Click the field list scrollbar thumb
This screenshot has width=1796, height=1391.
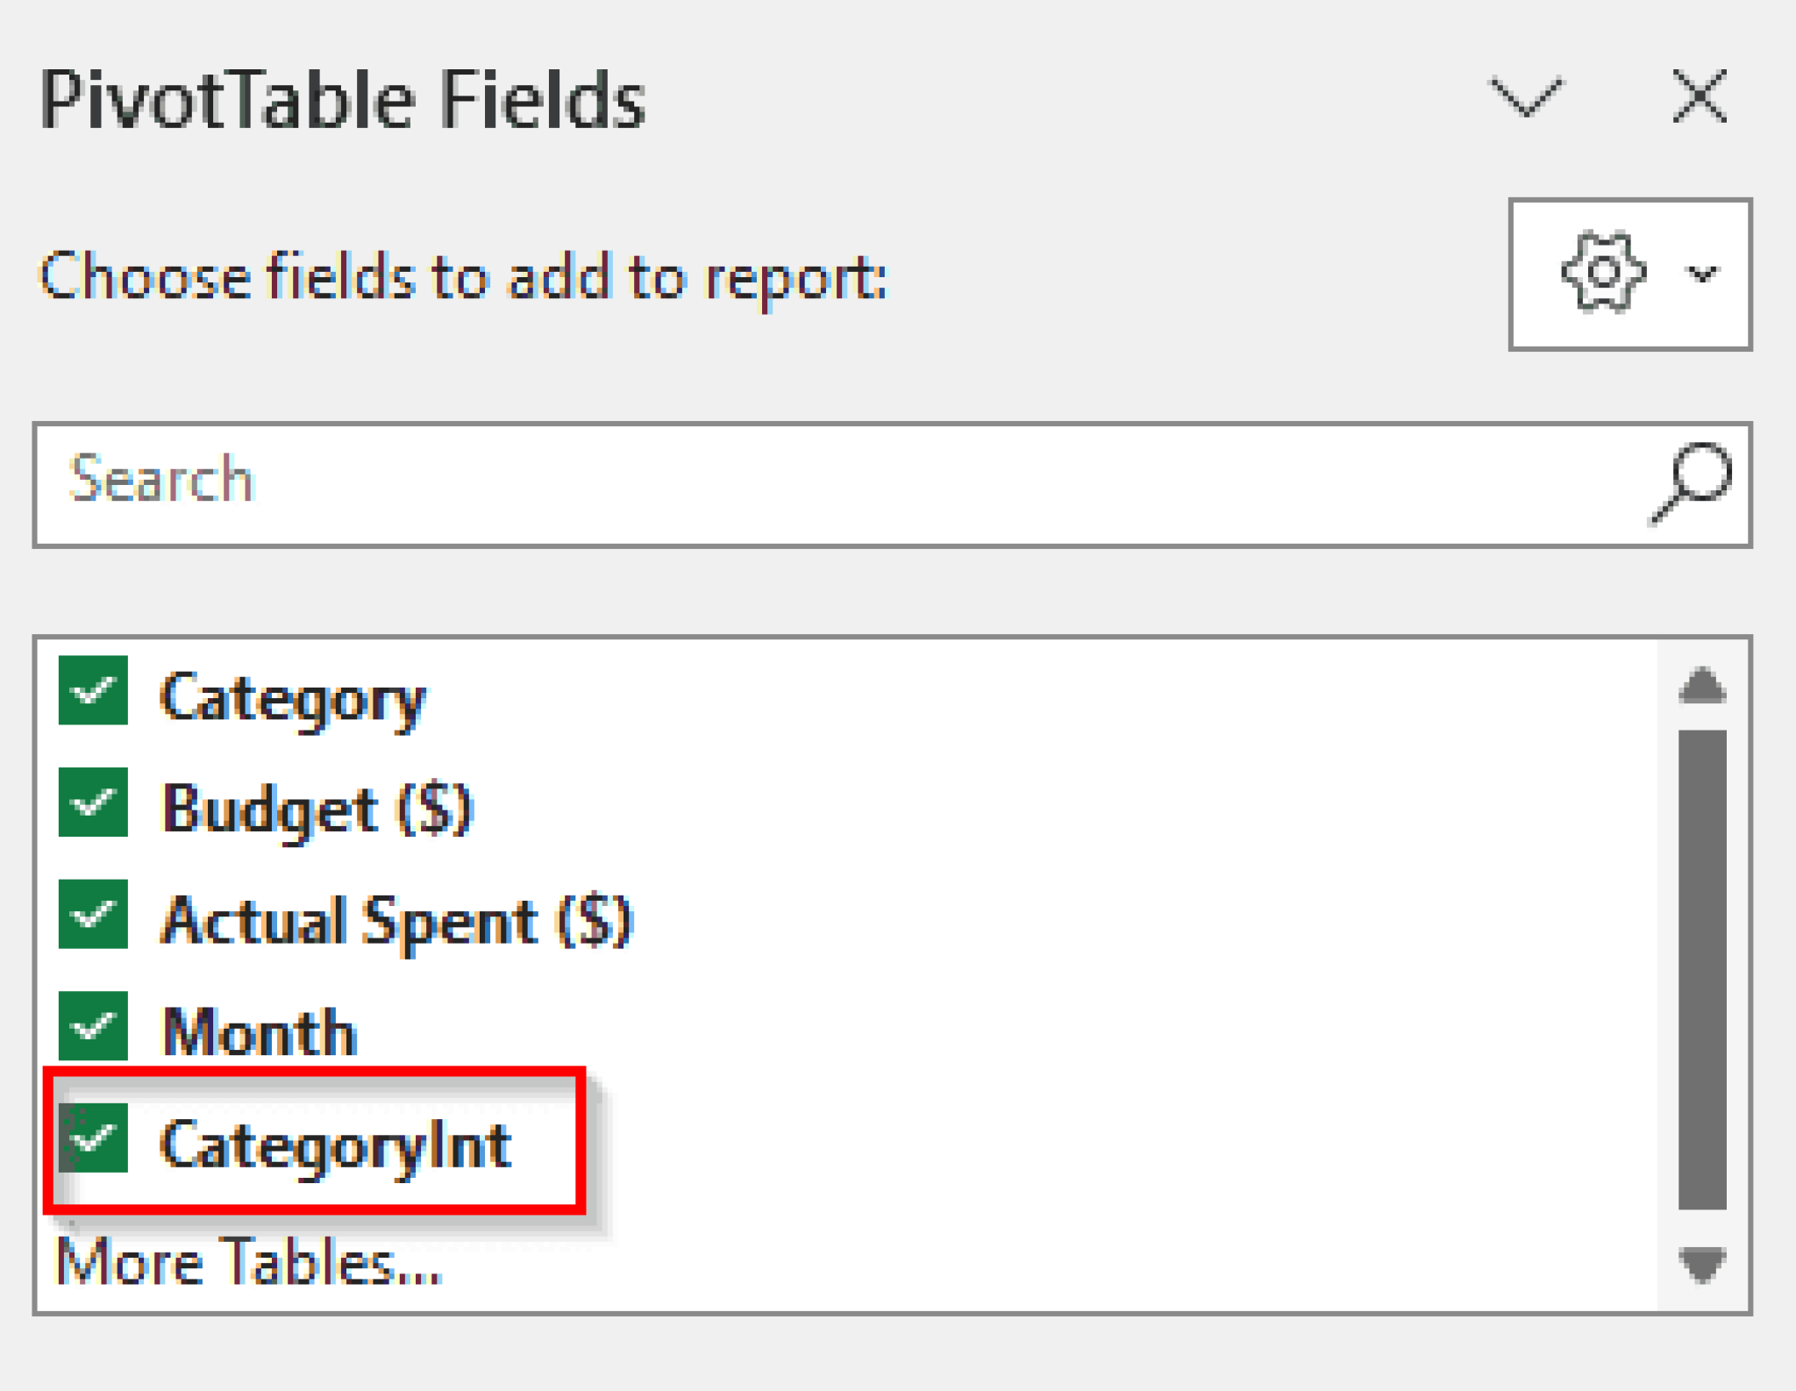(x=1702, y=969)
